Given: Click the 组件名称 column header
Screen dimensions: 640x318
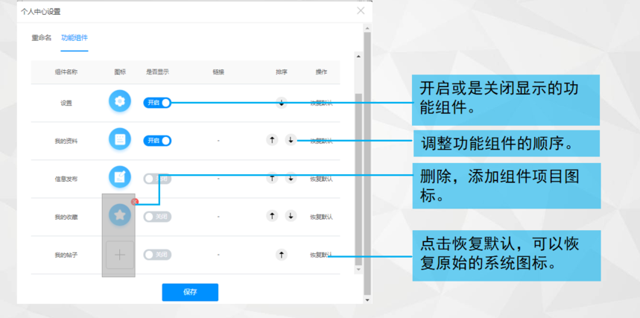Looking at the screenshot, I should point(66,71).
